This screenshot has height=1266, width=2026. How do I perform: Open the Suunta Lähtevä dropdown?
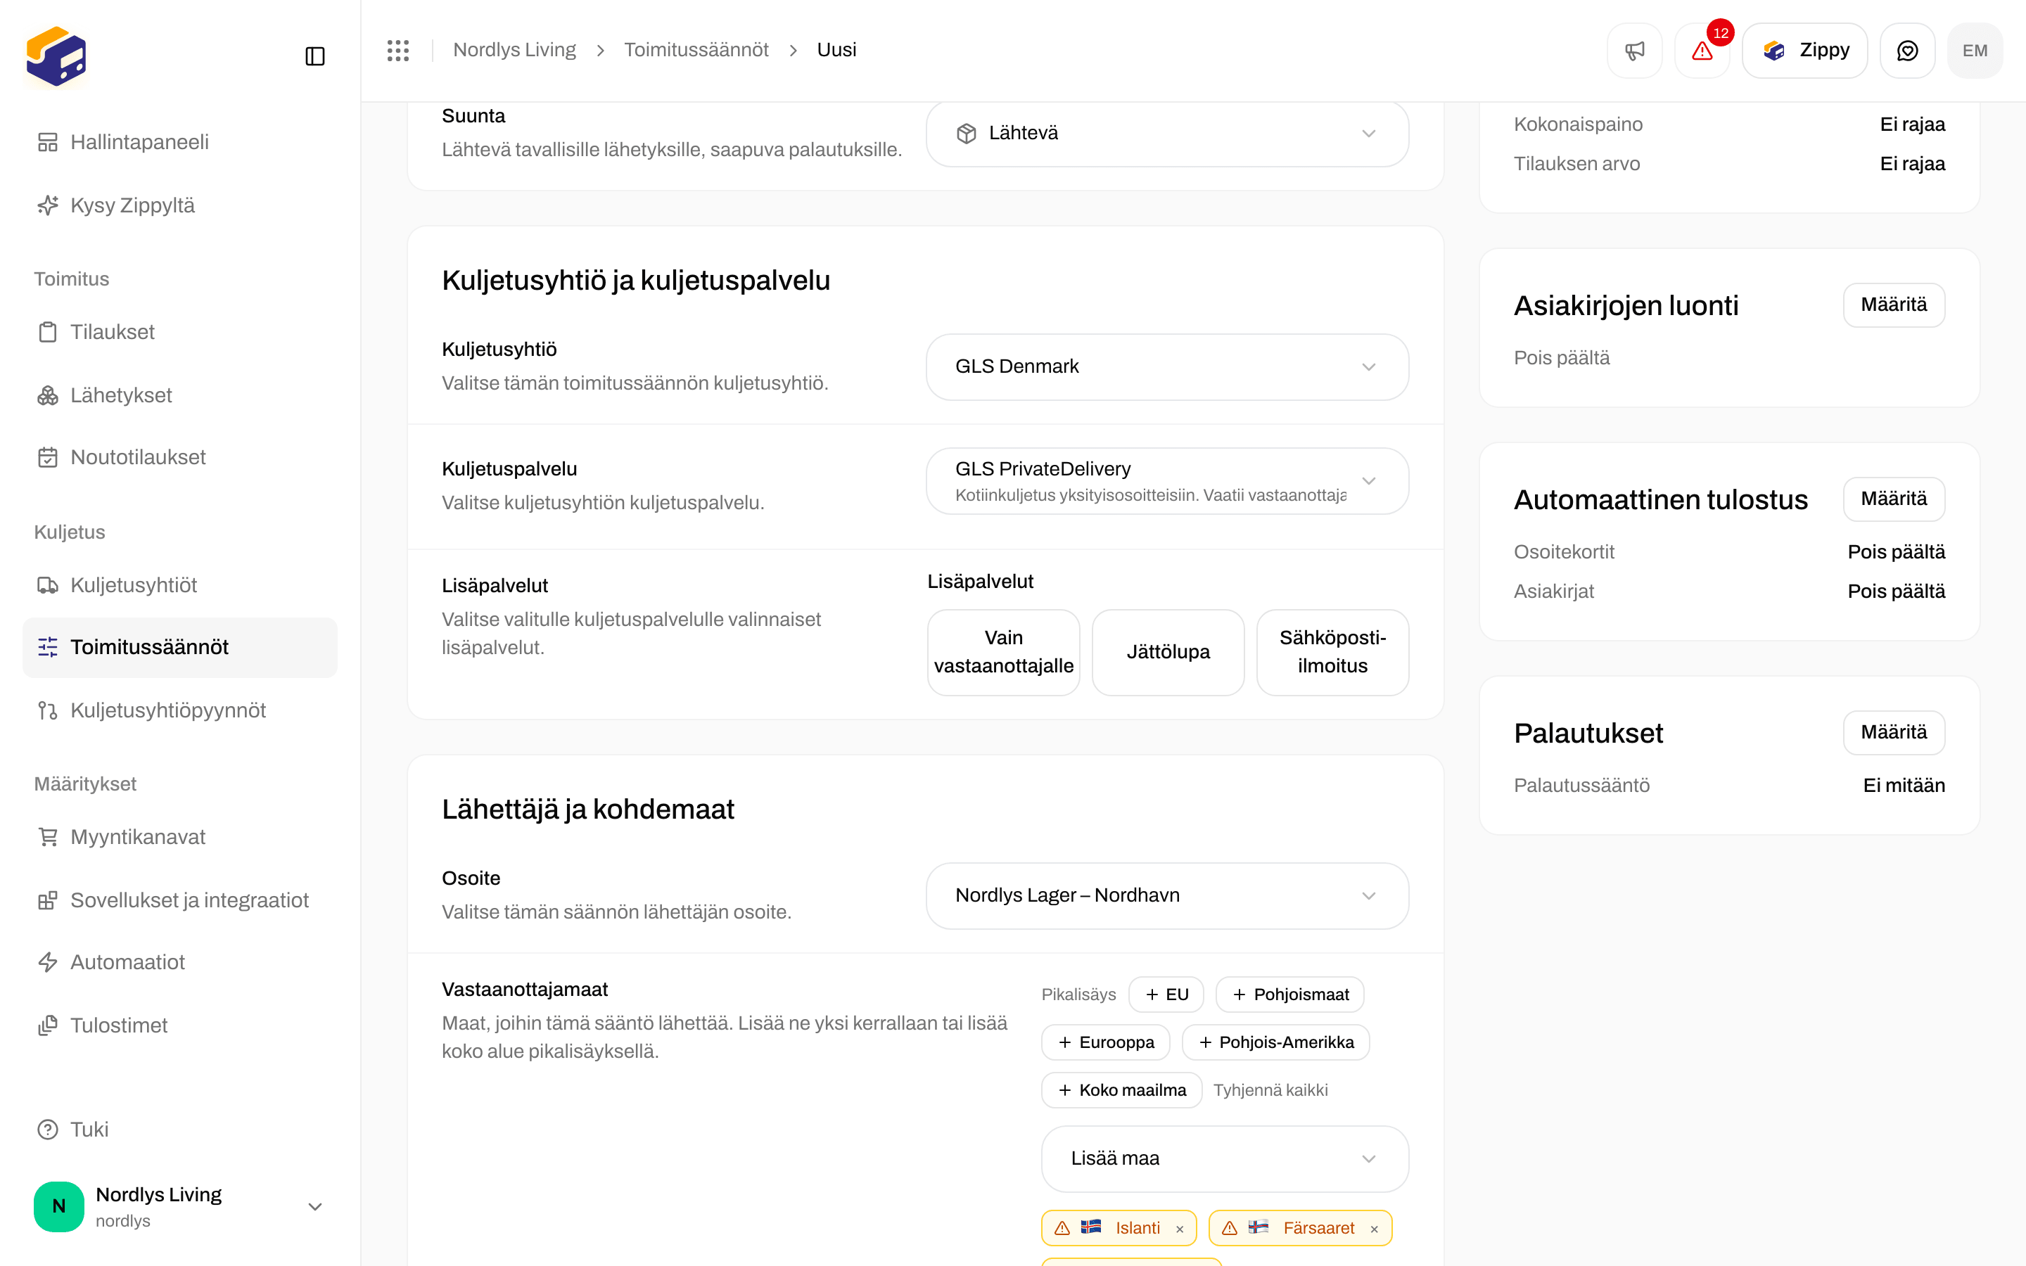tap(1167, 133)
